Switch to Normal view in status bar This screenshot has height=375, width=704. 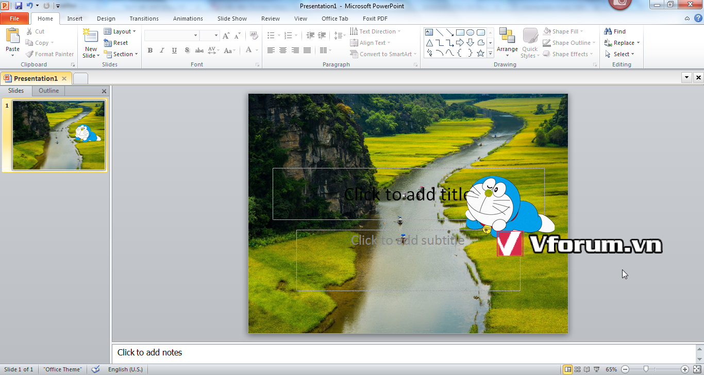click(x=567, y=369)
